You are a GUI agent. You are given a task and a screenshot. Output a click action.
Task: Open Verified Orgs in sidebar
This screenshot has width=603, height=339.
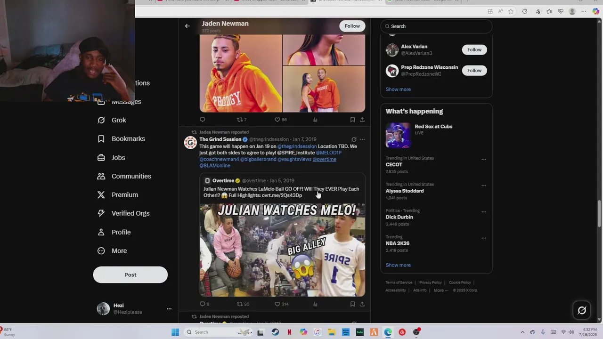123,213
